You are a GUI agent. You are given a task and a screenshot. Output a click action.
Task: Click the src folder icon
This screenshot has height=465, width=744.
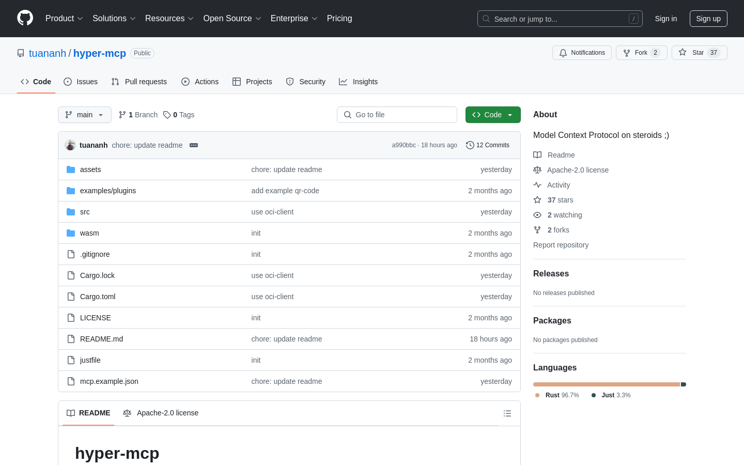tap(71, 212)
